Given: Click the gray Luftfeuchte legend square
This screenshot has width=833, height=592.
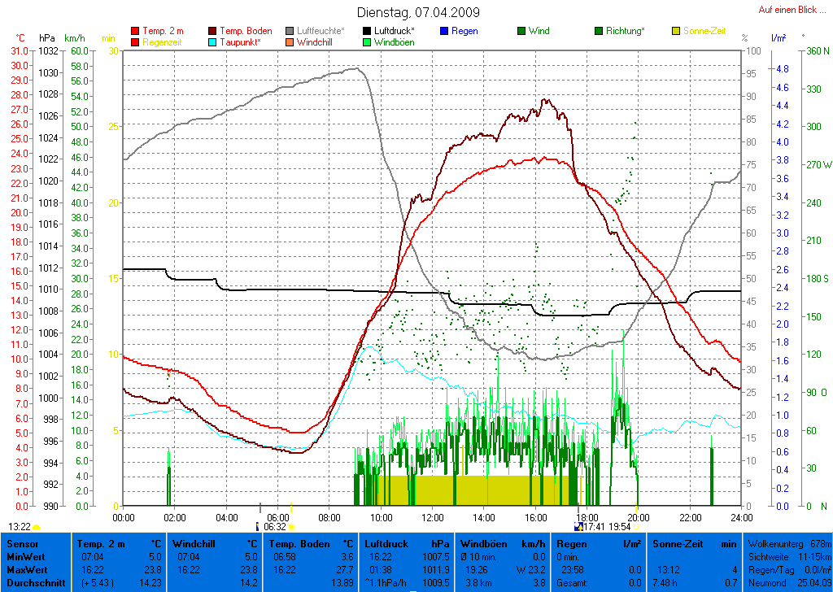Looking at the screenshot, I should pos(290,31).
